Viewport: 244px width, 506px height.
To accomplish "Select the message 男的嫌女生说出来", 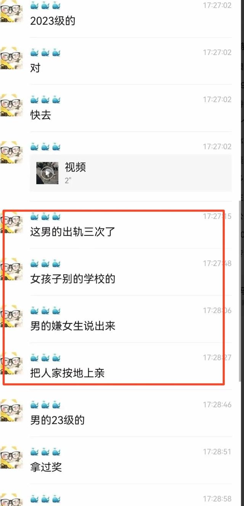I will [x=72, y=326].
